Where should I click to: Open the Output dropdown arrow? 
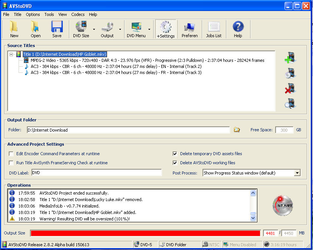[x=120, y=29]
